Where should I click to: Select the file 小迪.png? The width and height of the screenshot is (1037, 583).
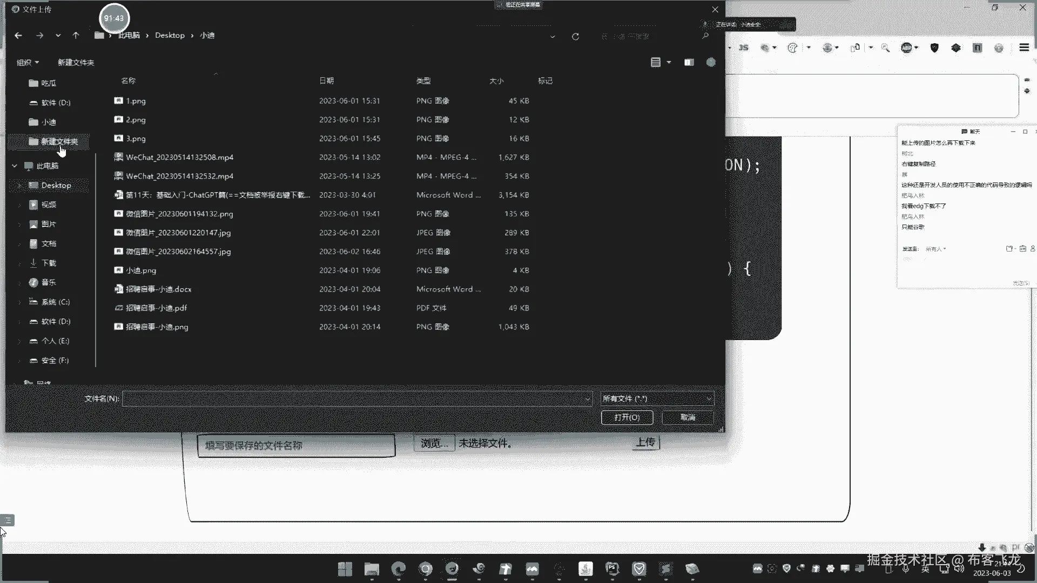pyautogui.click(x=141, y=270)
